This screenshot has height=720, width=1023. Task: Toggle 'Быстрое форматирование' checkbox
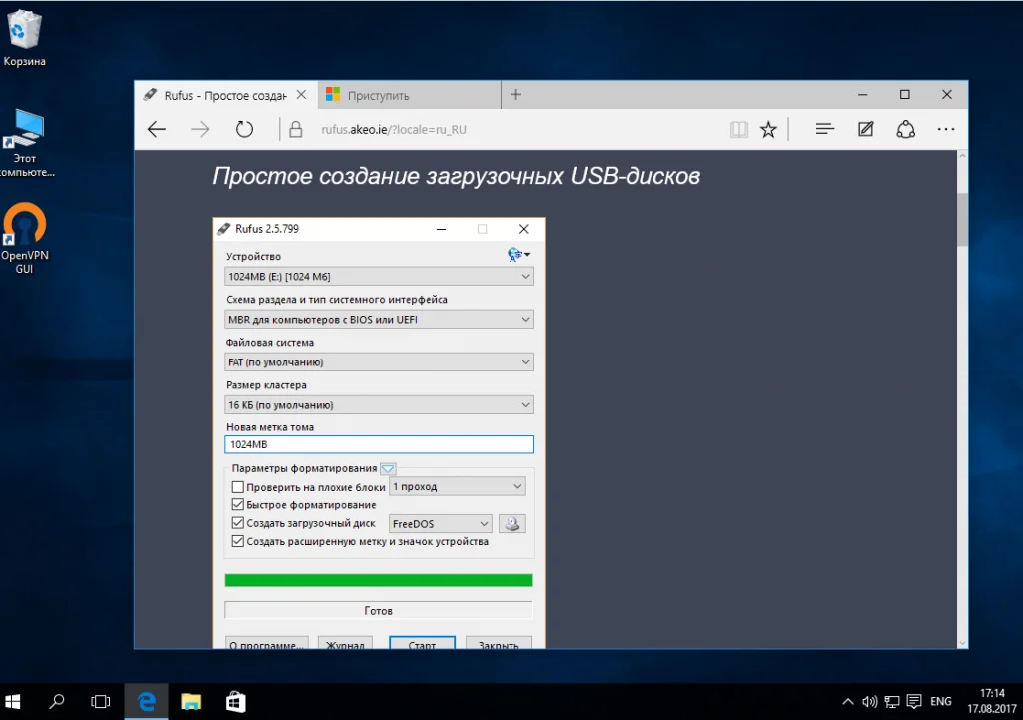coord(238,504)
